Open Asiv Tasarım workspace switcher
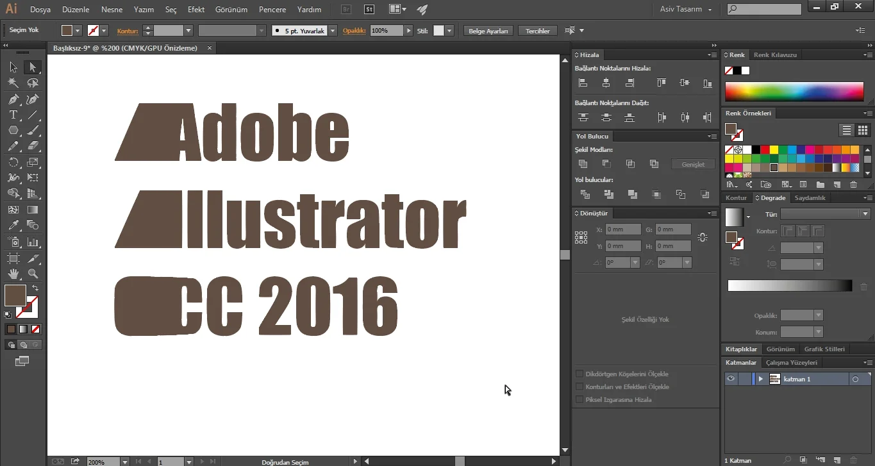The width and height of the screenshot is (875, 466). click(x=686, y=9)
